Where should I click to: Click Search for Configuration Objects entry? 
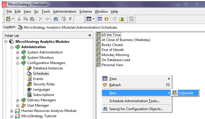(136, 109)
